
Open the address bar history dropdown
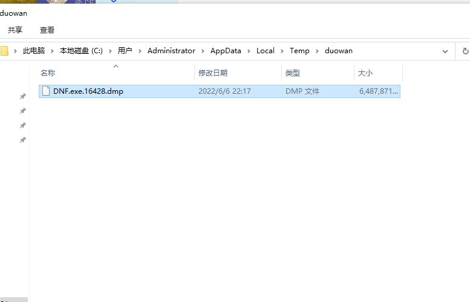pos(445,51)
